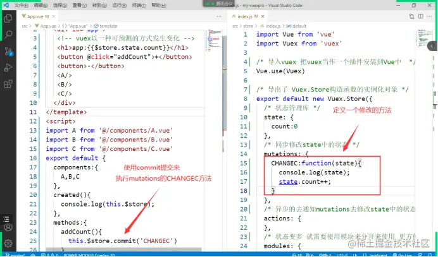Click the App.vue vertical scrollbar
This screenshot has height=257, width=438.
click(224, 83)
